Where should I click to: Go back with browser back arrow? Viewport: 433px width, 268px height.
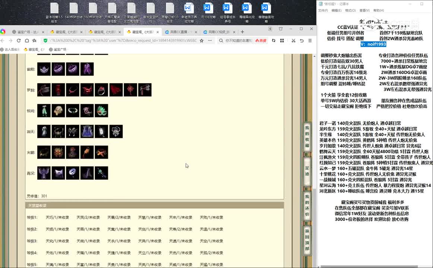pos(3,41)
